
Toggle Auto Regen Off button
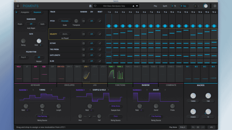coord(31,24)
